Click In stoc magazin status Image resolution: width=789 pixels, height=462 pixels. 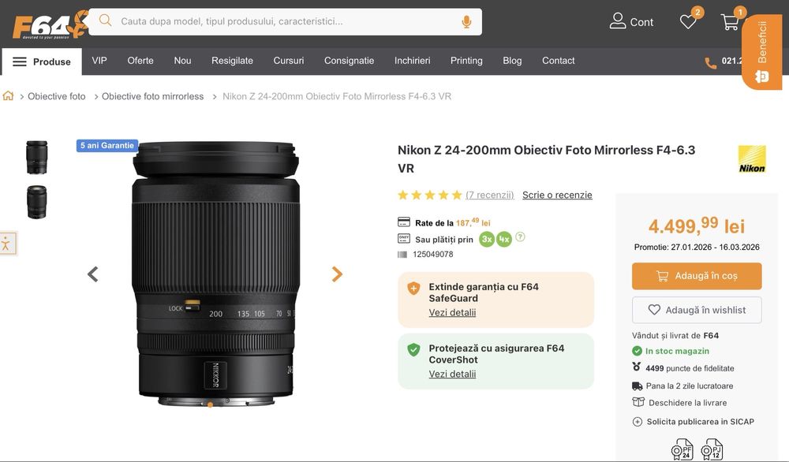(677, 351)
